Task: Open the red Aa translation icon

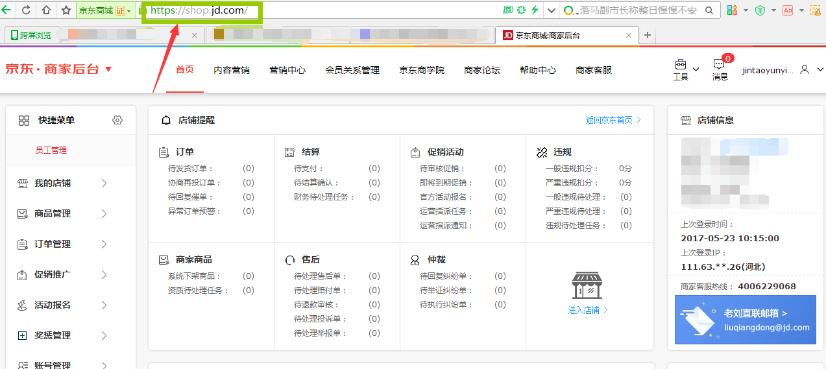Action: 788,10
